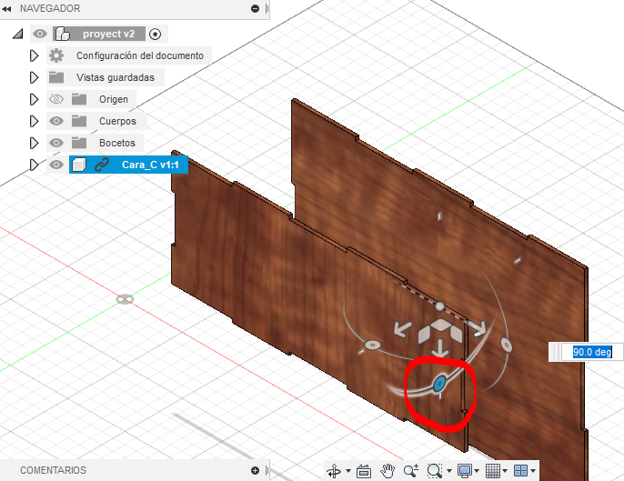Open Grid and snaps settings icon
Image resolution: width=624 pixels, height=481 pixels.
pyautogui.click(x=493, y=471)
